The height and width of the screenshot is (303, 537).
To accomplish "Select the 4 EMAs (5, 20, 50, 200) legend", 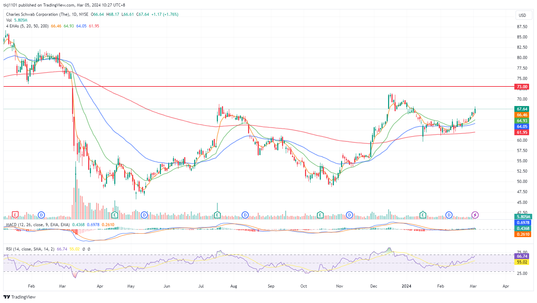I will [x=27, y=26].
